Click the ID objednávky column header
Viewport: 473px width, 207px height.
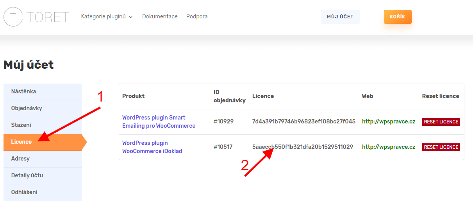(x=230, y=96)
